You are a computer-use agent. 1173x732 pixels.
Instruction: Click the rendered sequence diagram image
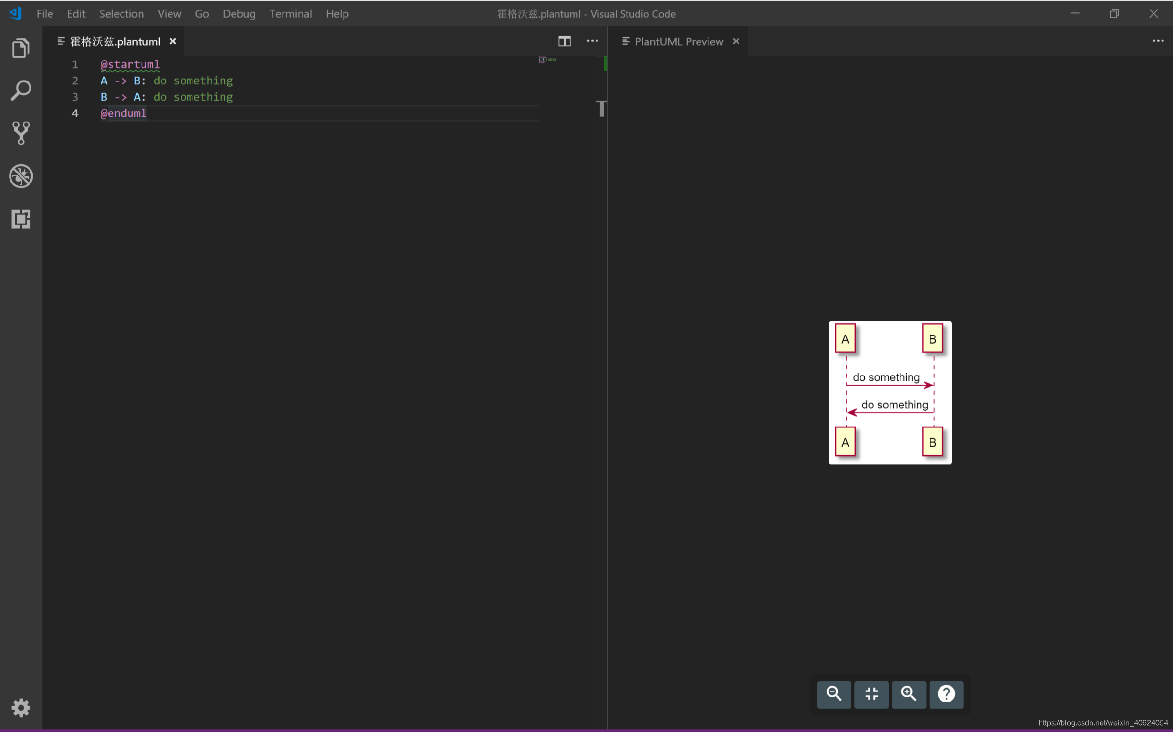pyautogui.click(x=890, y=393)
